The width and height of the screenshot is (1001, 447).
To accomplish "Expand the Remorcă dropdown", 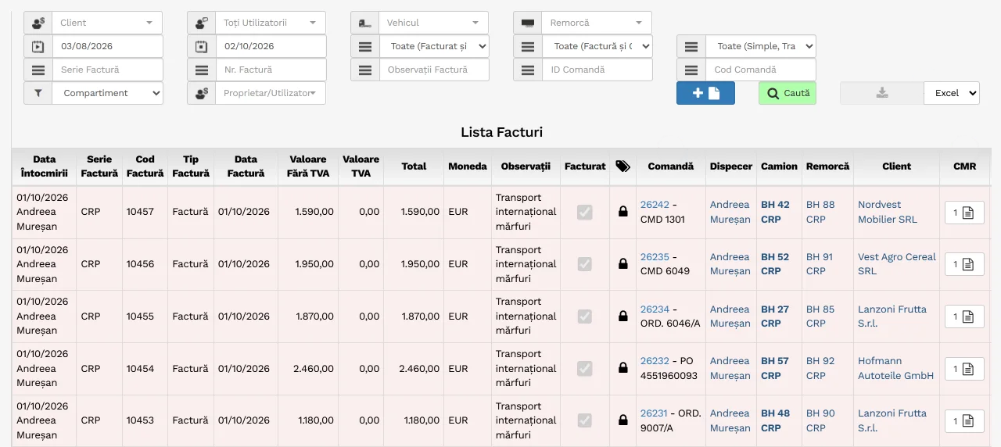I will click(x=597, y=23).
